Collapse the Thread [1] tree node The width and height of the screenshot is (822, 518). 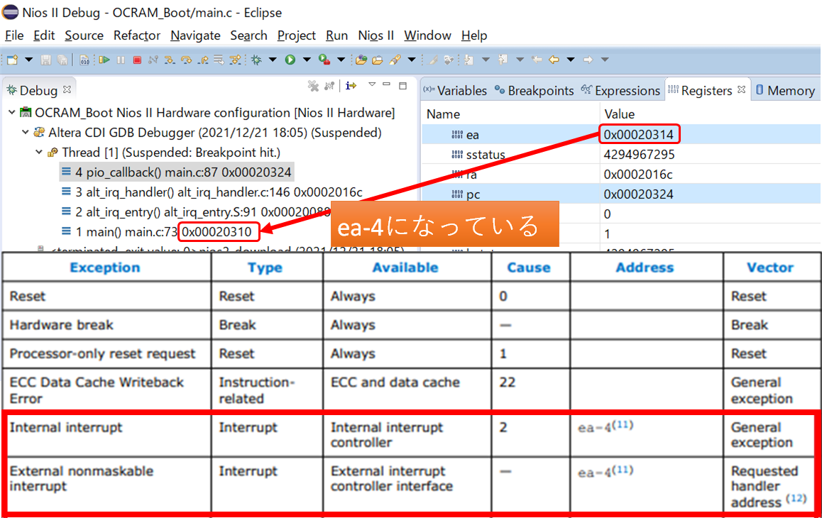tap(40, 153)
